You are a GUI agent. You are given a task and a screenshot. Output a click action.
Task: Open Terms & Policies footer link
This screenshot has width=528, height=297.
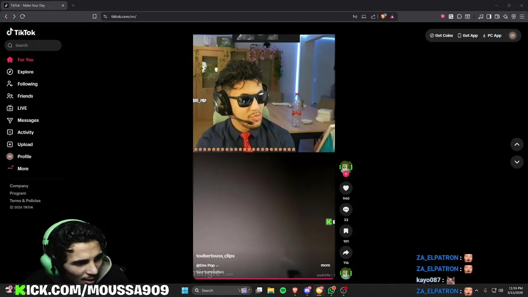25,201
